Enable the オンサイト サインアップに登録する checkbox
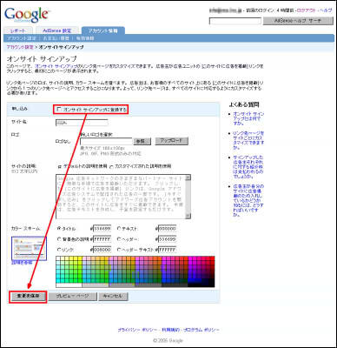337x348 pixels. (x=59, y=110)
